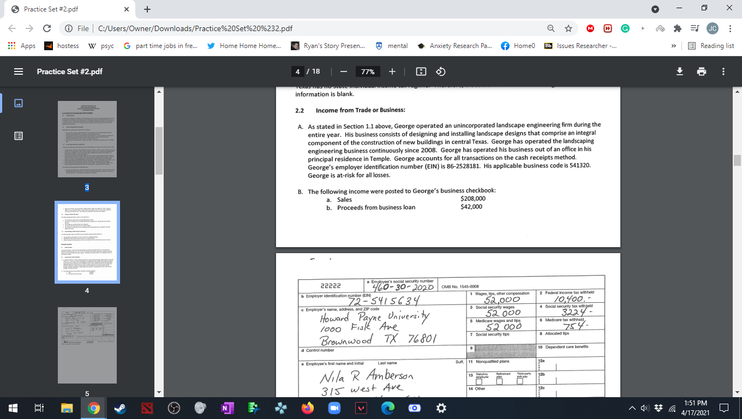The width and height of the screenshot is (742, 419).
Task: Open the PDF viewer more actions menu
Action: [x=723, y=71]
